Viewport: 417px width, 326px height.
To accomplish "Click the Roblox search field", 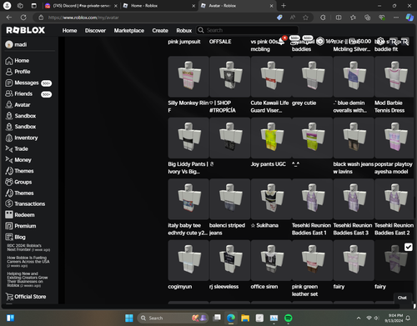I will (x=248, y=30).
